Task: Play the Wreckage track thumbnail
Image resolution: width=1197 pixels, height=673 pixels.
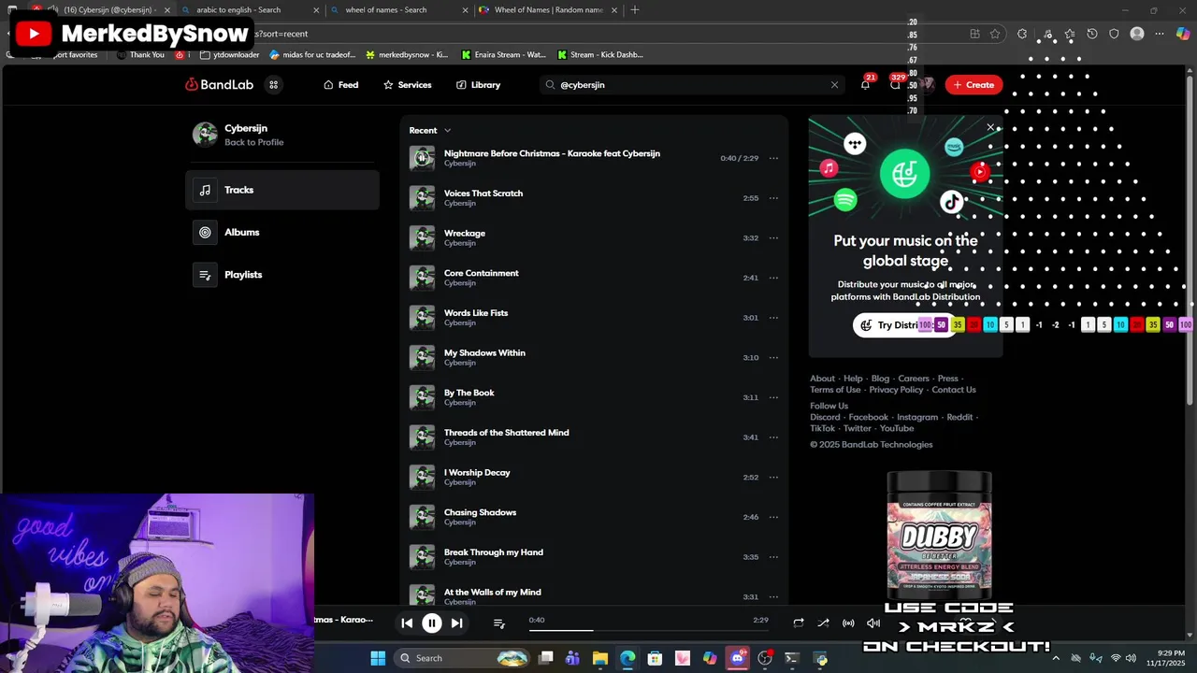Action: point(422,238)
